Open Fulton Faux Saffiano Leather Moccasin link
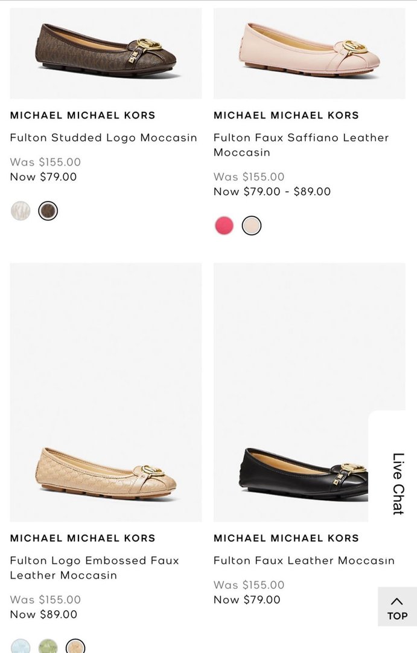The height and width of the screenshot is (653, 417). tap(301, 145)
